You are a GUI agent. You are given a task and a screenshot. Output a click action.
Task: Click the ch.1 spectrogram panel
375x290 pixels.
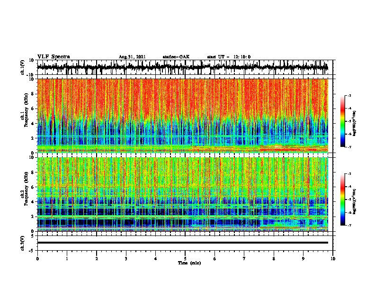182,116
